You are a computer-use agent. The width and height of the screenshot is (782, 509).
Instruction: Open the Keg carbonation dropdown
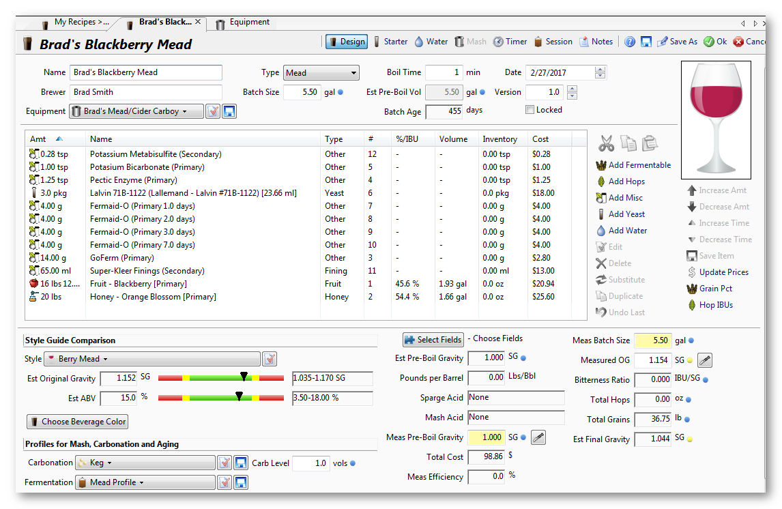(145, 463)
